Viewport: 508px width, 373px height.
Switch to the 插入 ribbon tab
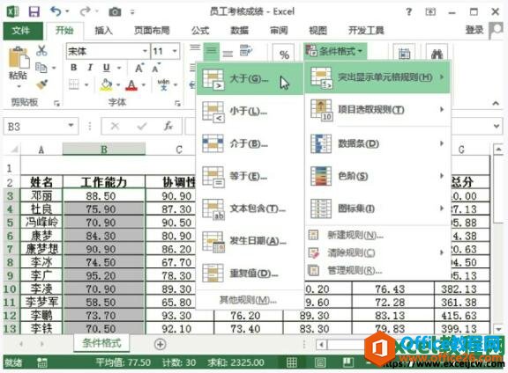[104, 31]
